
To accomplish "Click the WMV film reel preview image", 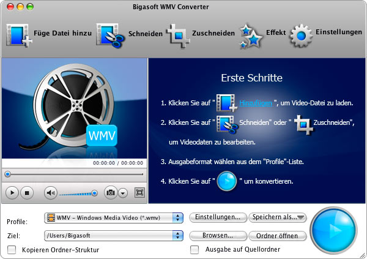I will point(75,108).
